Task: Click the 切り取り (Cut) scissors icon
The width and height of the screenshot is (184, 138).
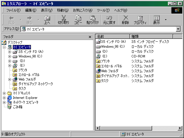Action: coord(64,18)
